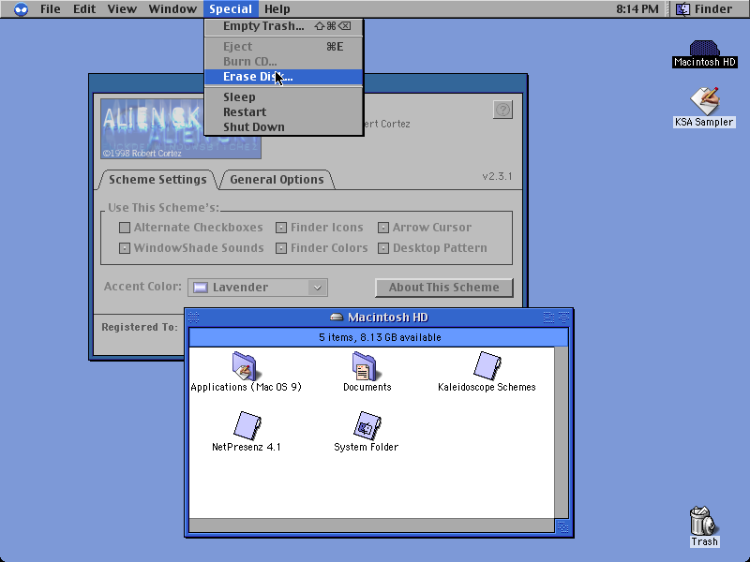This screenshot has height=562, width=750.
Task: Select the Applications (Mac OS 9) folder icon
Action: (245, 366)
